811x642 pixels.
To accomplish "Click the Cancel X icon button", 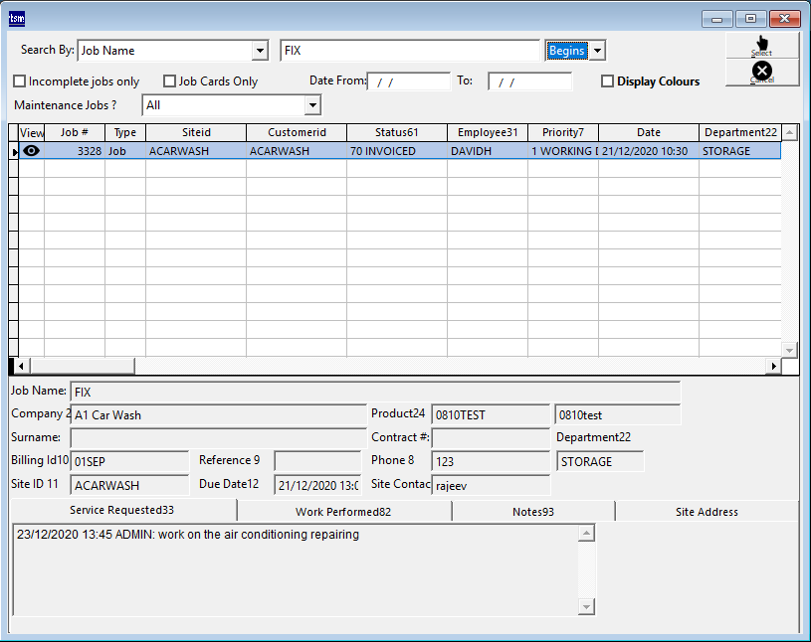I will click(x=762, y=72).
